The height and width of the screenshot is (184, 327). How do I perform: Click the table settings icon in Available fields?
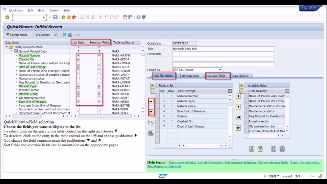coord(287,91)
